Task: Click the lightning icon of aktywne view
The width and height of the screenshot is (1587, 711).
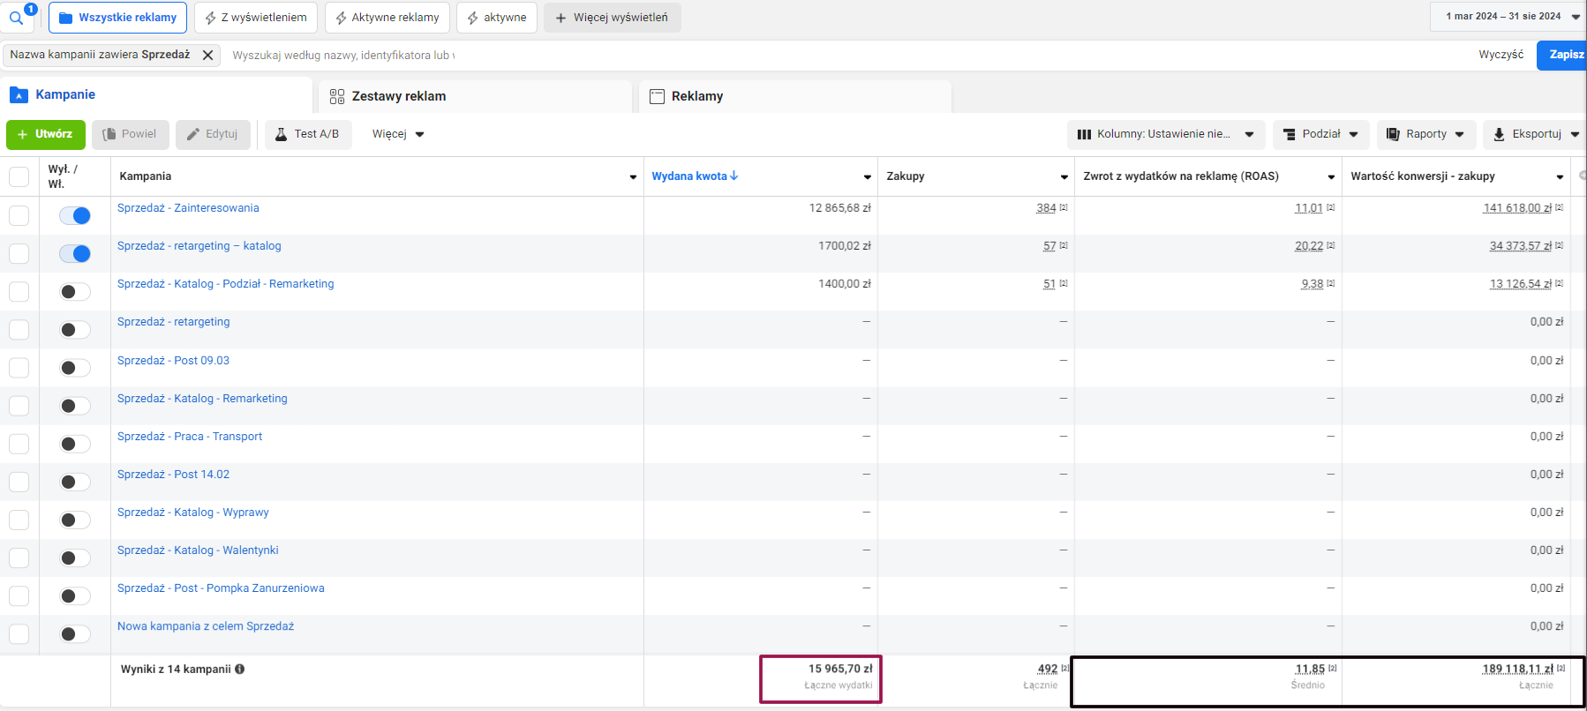Action: [472, 18]
